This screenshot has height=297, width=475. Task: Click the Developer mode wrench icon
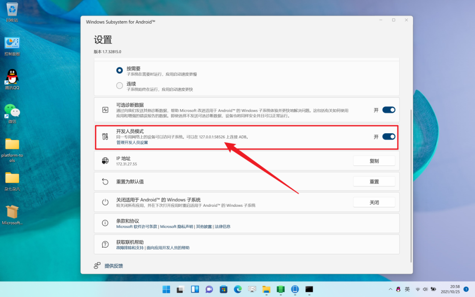tap(105, 137)
